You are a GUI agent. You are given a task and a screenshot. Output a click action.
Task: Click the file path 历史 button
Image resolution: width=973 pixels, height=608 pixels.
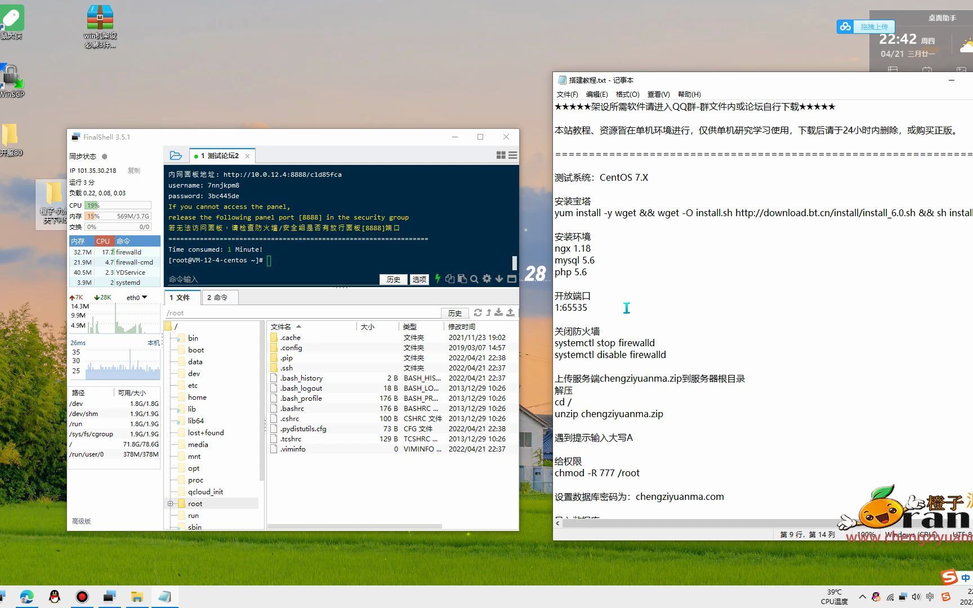coord(455,313)
